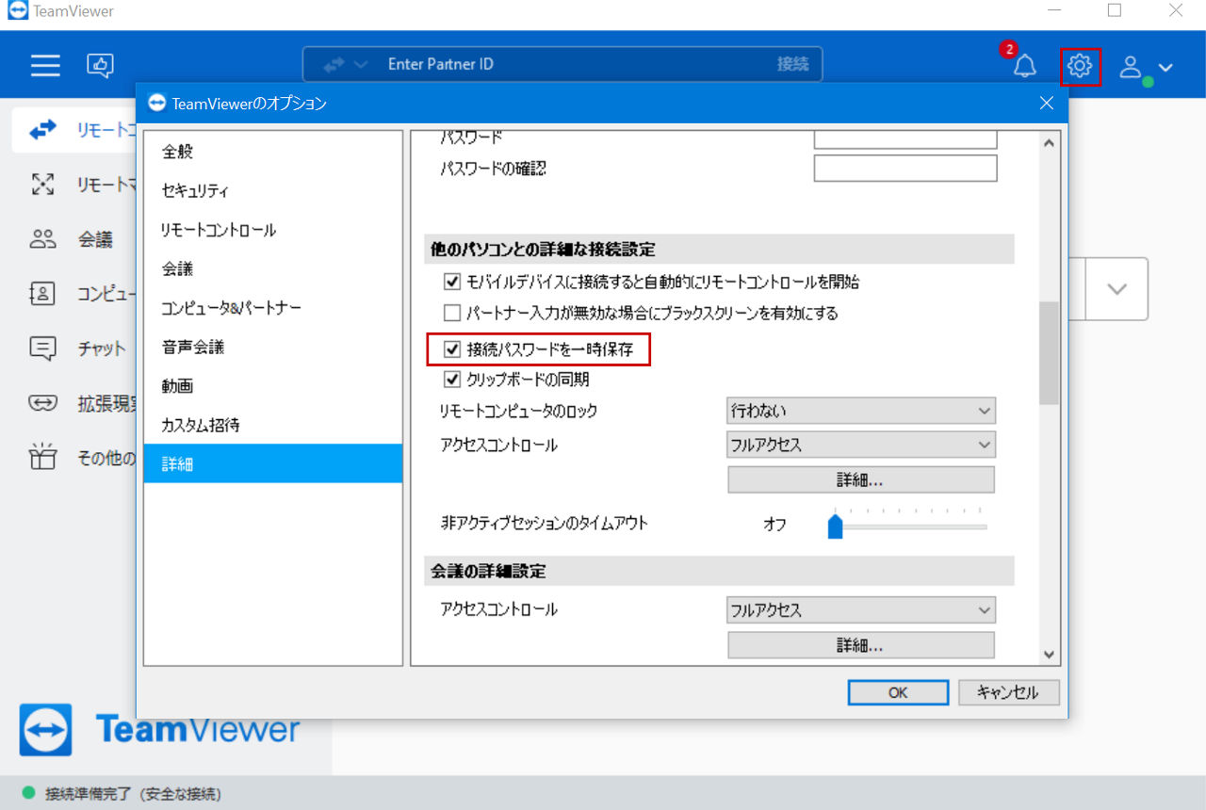1206x810 pixels.
Task: Click the TeamViewer title bar icon
Action: tap(17, 11)
